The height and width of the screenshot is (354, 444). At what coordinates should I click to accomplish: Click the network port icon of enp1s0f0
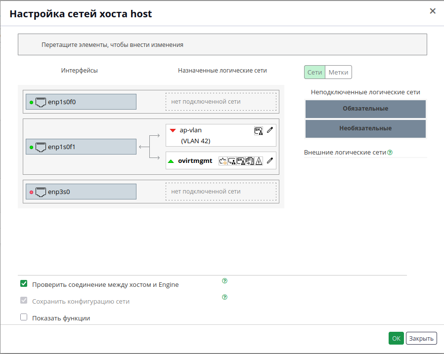[41, 102]
